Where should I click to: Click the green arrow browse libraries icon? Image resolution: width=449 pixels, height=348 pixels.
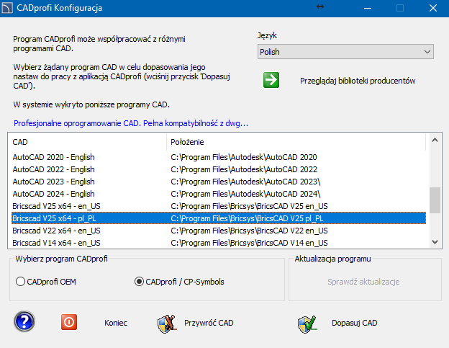[271, 80]
